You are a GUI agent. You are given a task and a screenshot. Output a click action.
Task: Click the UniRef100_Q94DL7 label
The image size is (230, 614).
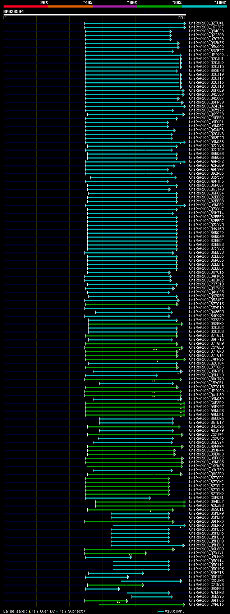(206, 501)
